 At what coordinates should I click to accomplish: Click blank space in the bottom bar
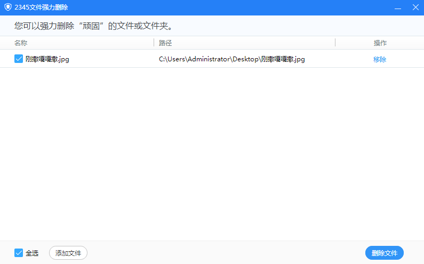pyautogui.click(x=224, y=253)
